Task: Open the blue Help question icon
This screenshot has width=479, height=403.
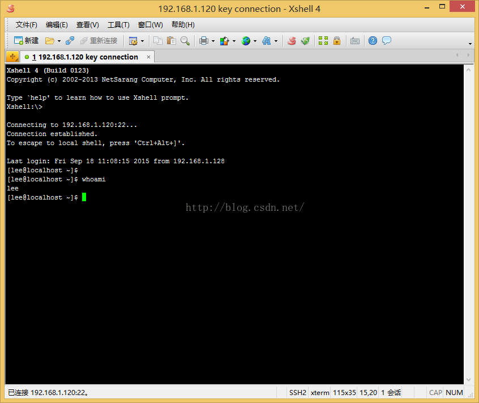Action: 373,41
